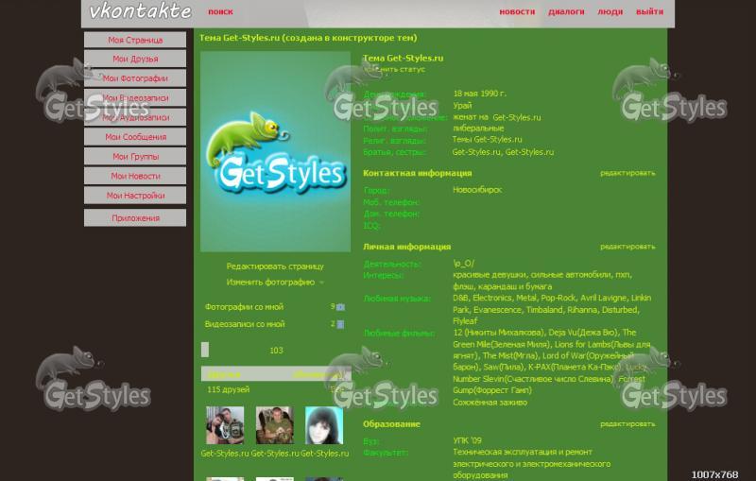Show Мои Новости from the sidebar
This screenshot has height=481, width=756.
pos(135,176)
